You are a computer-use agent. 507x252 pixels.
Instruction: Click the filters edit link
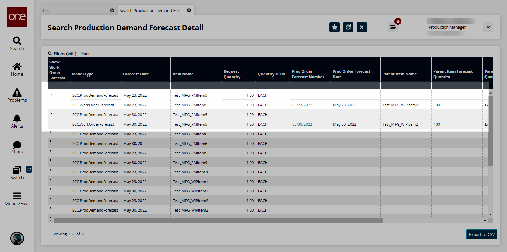[x=71, y=54]
